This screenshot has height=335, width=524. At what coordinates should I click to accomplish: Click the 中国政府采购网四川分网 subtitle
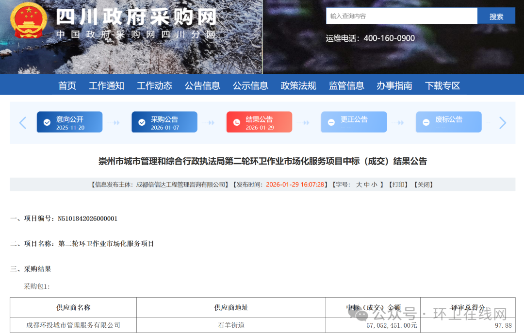click(136, 34)
